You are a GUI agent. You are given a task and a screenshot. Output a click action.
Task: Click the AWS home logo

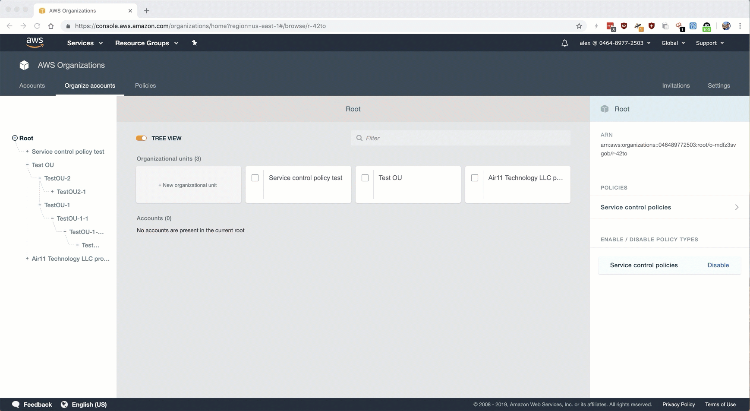pos(35,42)
